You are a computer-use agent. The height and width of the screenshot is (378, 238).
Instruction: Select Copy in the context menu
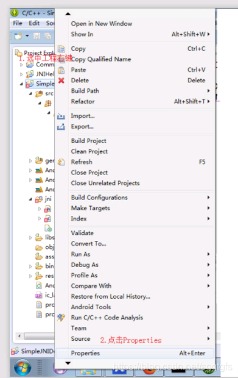coord(135,49)
